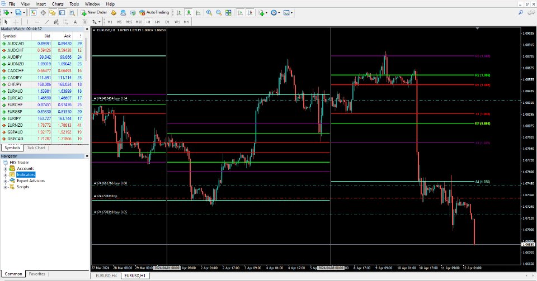The height and width of the screenshot is (281, 537).
Task: Open the Charts menu
Action: click(x=58, y=4)
